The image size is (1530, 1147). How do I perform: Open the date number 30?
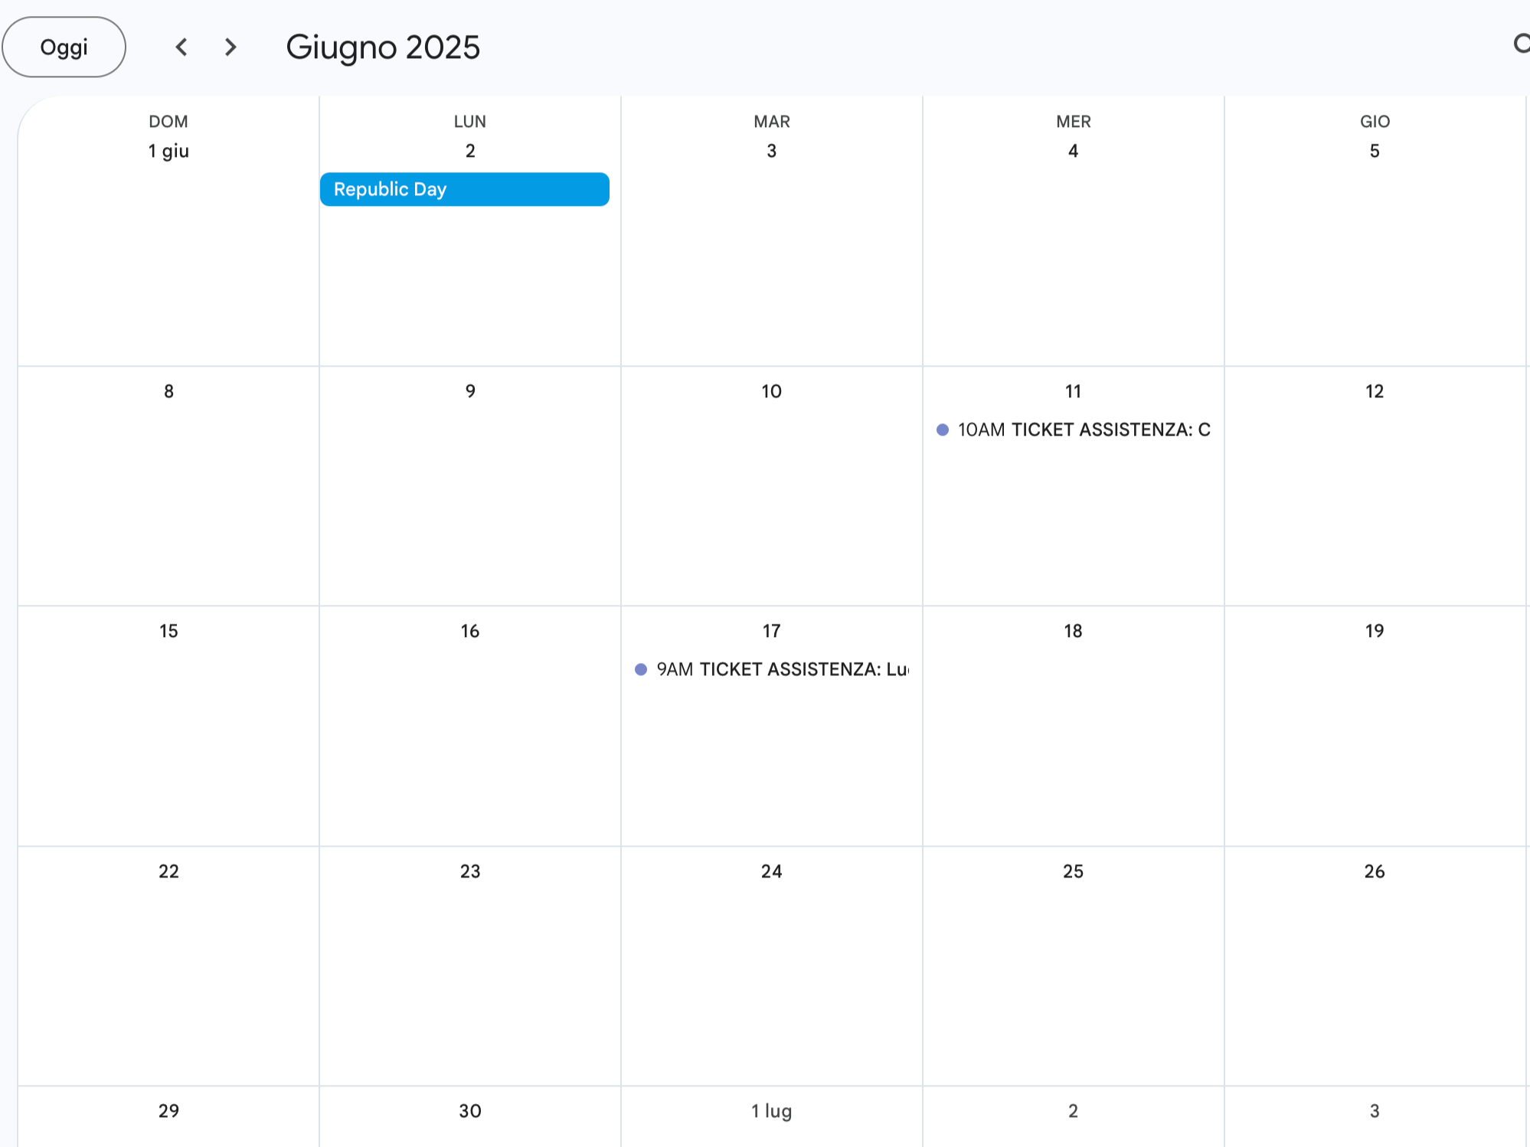point(469,1110)
